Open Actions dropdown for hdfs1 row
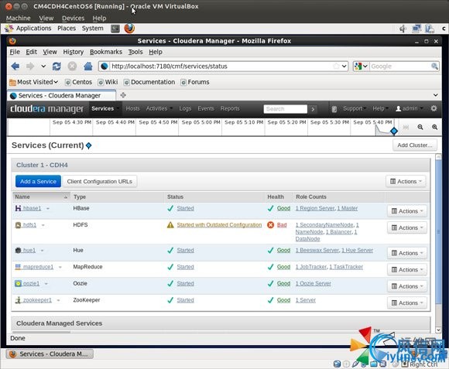Screen dimensions: 449x369 [407, 227]
